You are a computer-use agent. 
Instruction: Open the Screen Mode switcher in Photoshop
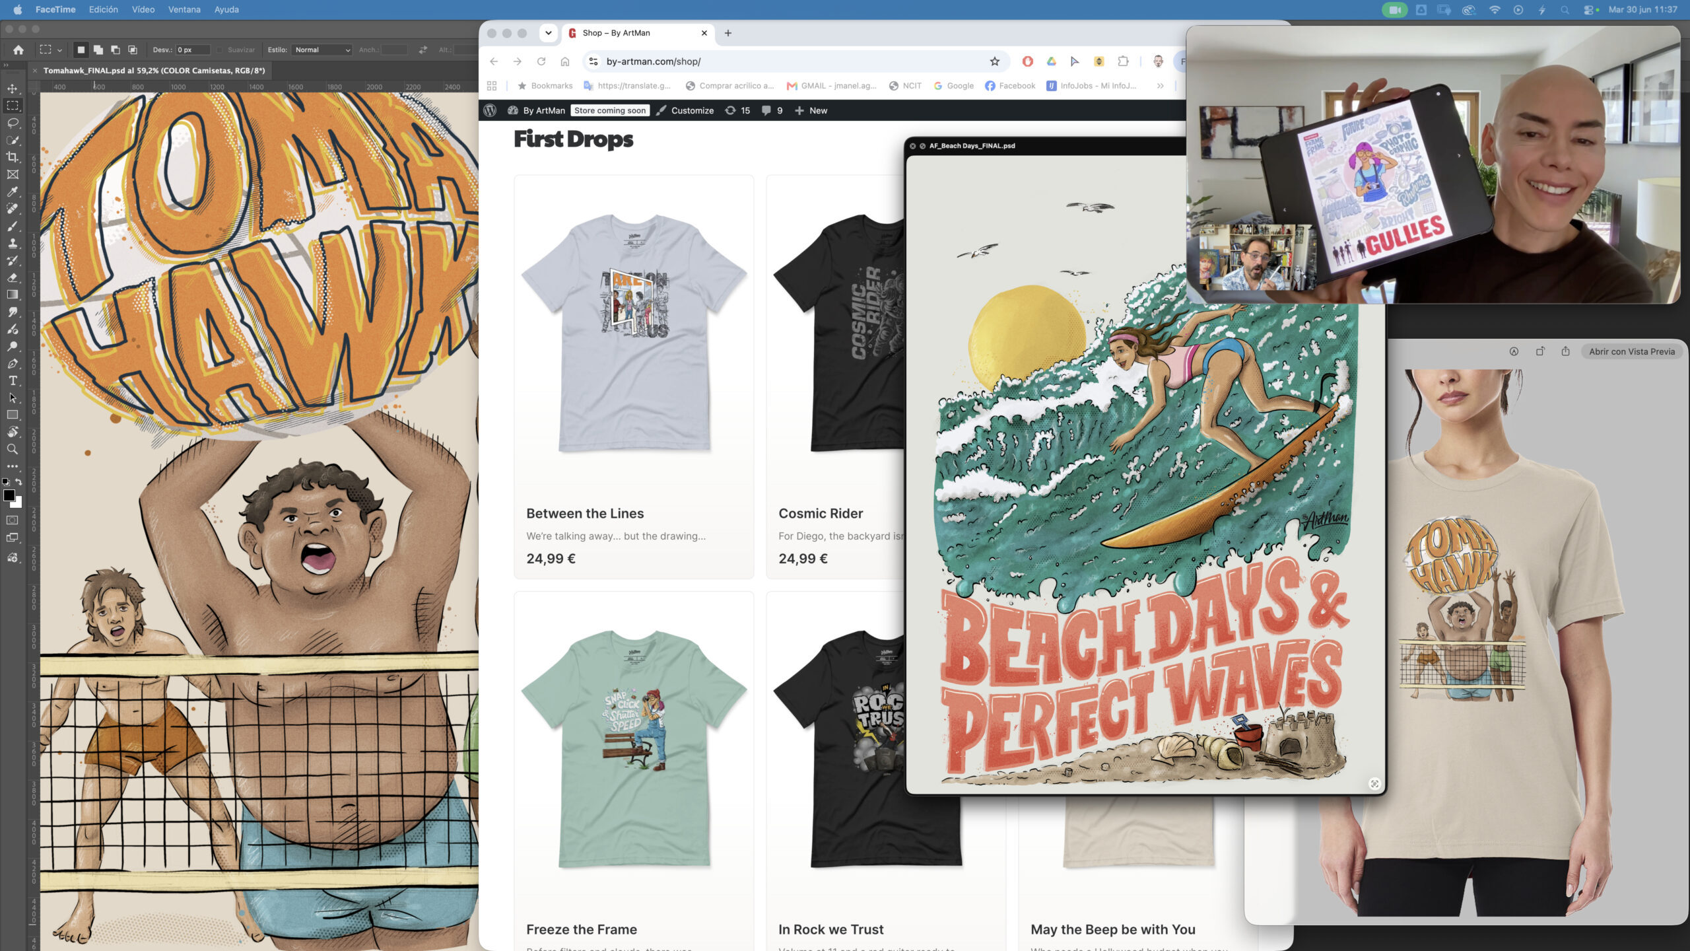click(x=13, y=538)
